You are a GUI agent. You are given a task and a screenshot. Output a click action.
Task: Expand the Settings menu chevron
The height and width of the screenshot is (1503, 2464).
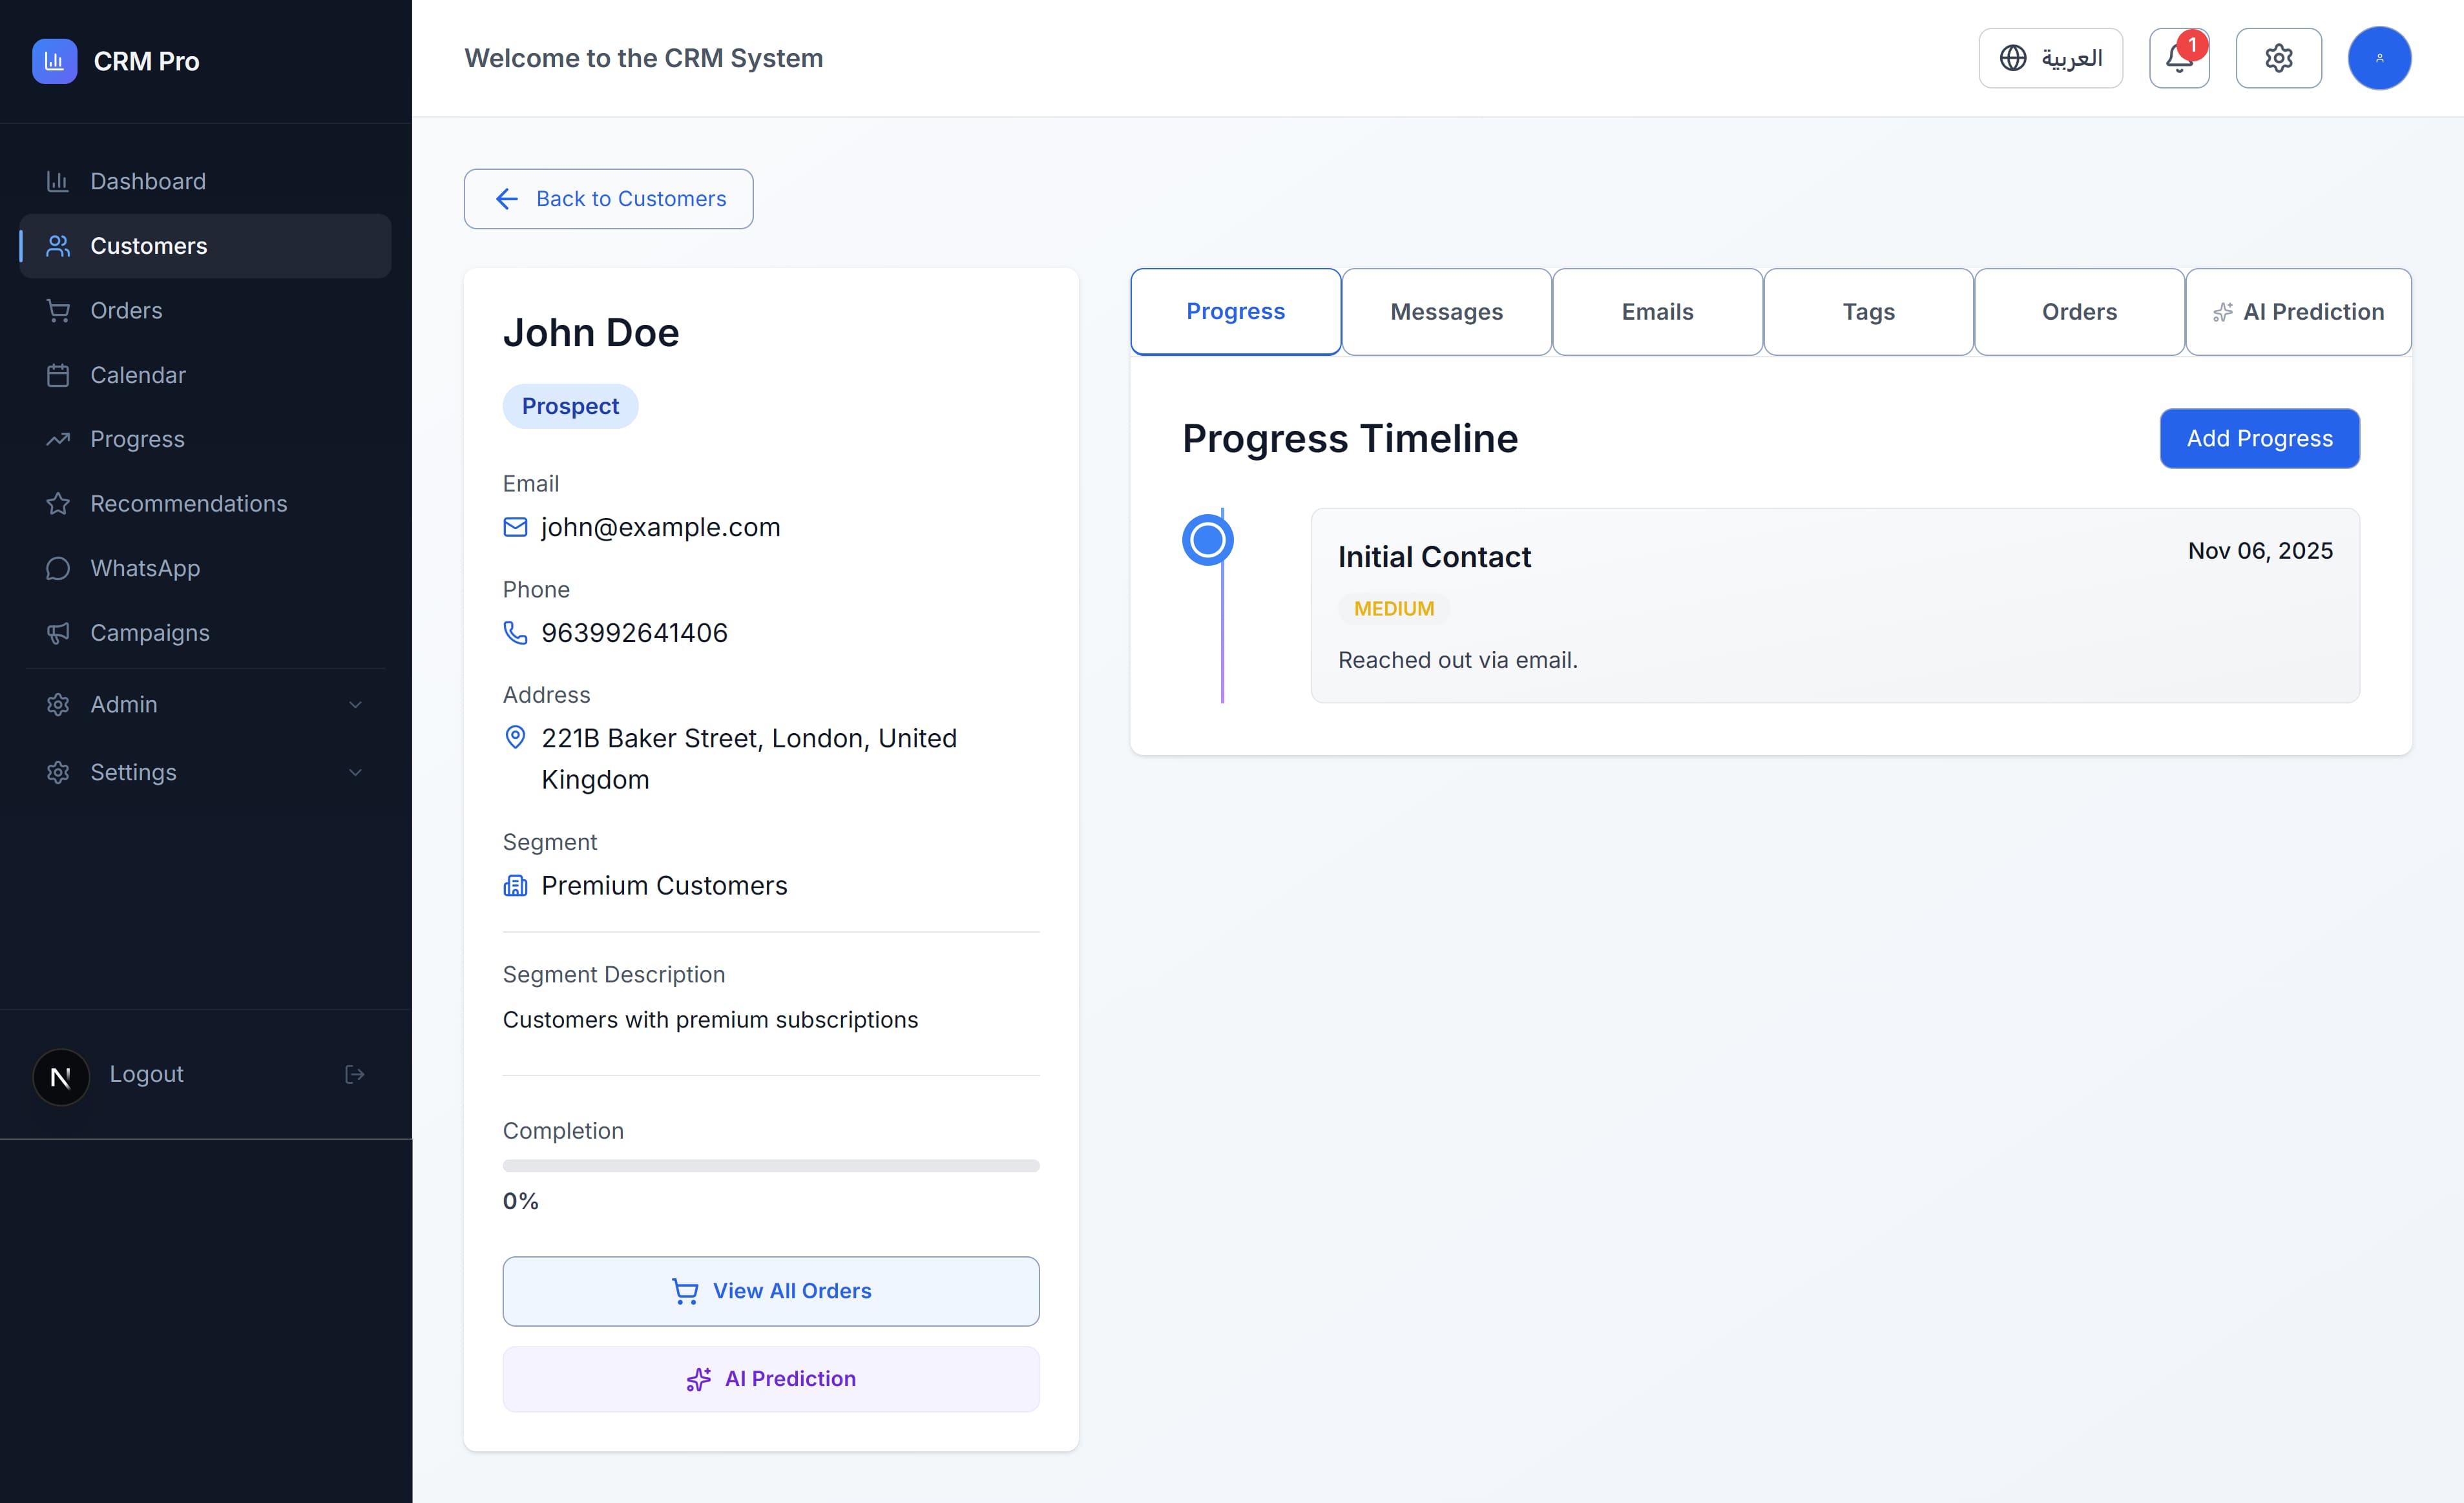point(355,772)
